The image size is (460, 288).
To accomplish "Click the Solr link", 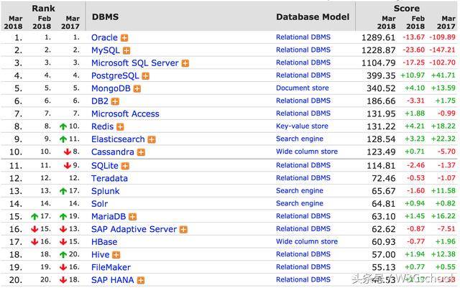I will pos(99,204).
